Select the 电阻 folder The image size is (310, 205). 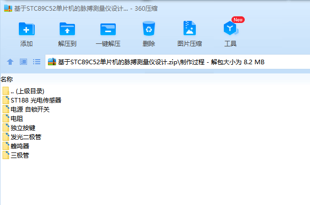[x=17, y=119]
